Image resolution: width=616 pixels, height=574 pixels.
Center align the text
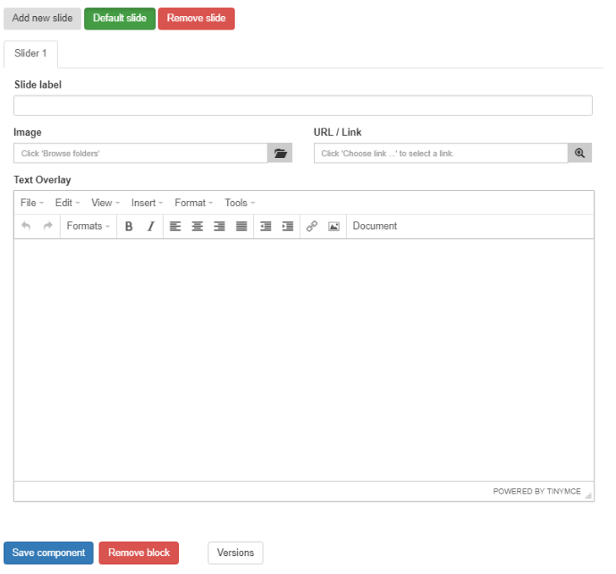(198, 227)
